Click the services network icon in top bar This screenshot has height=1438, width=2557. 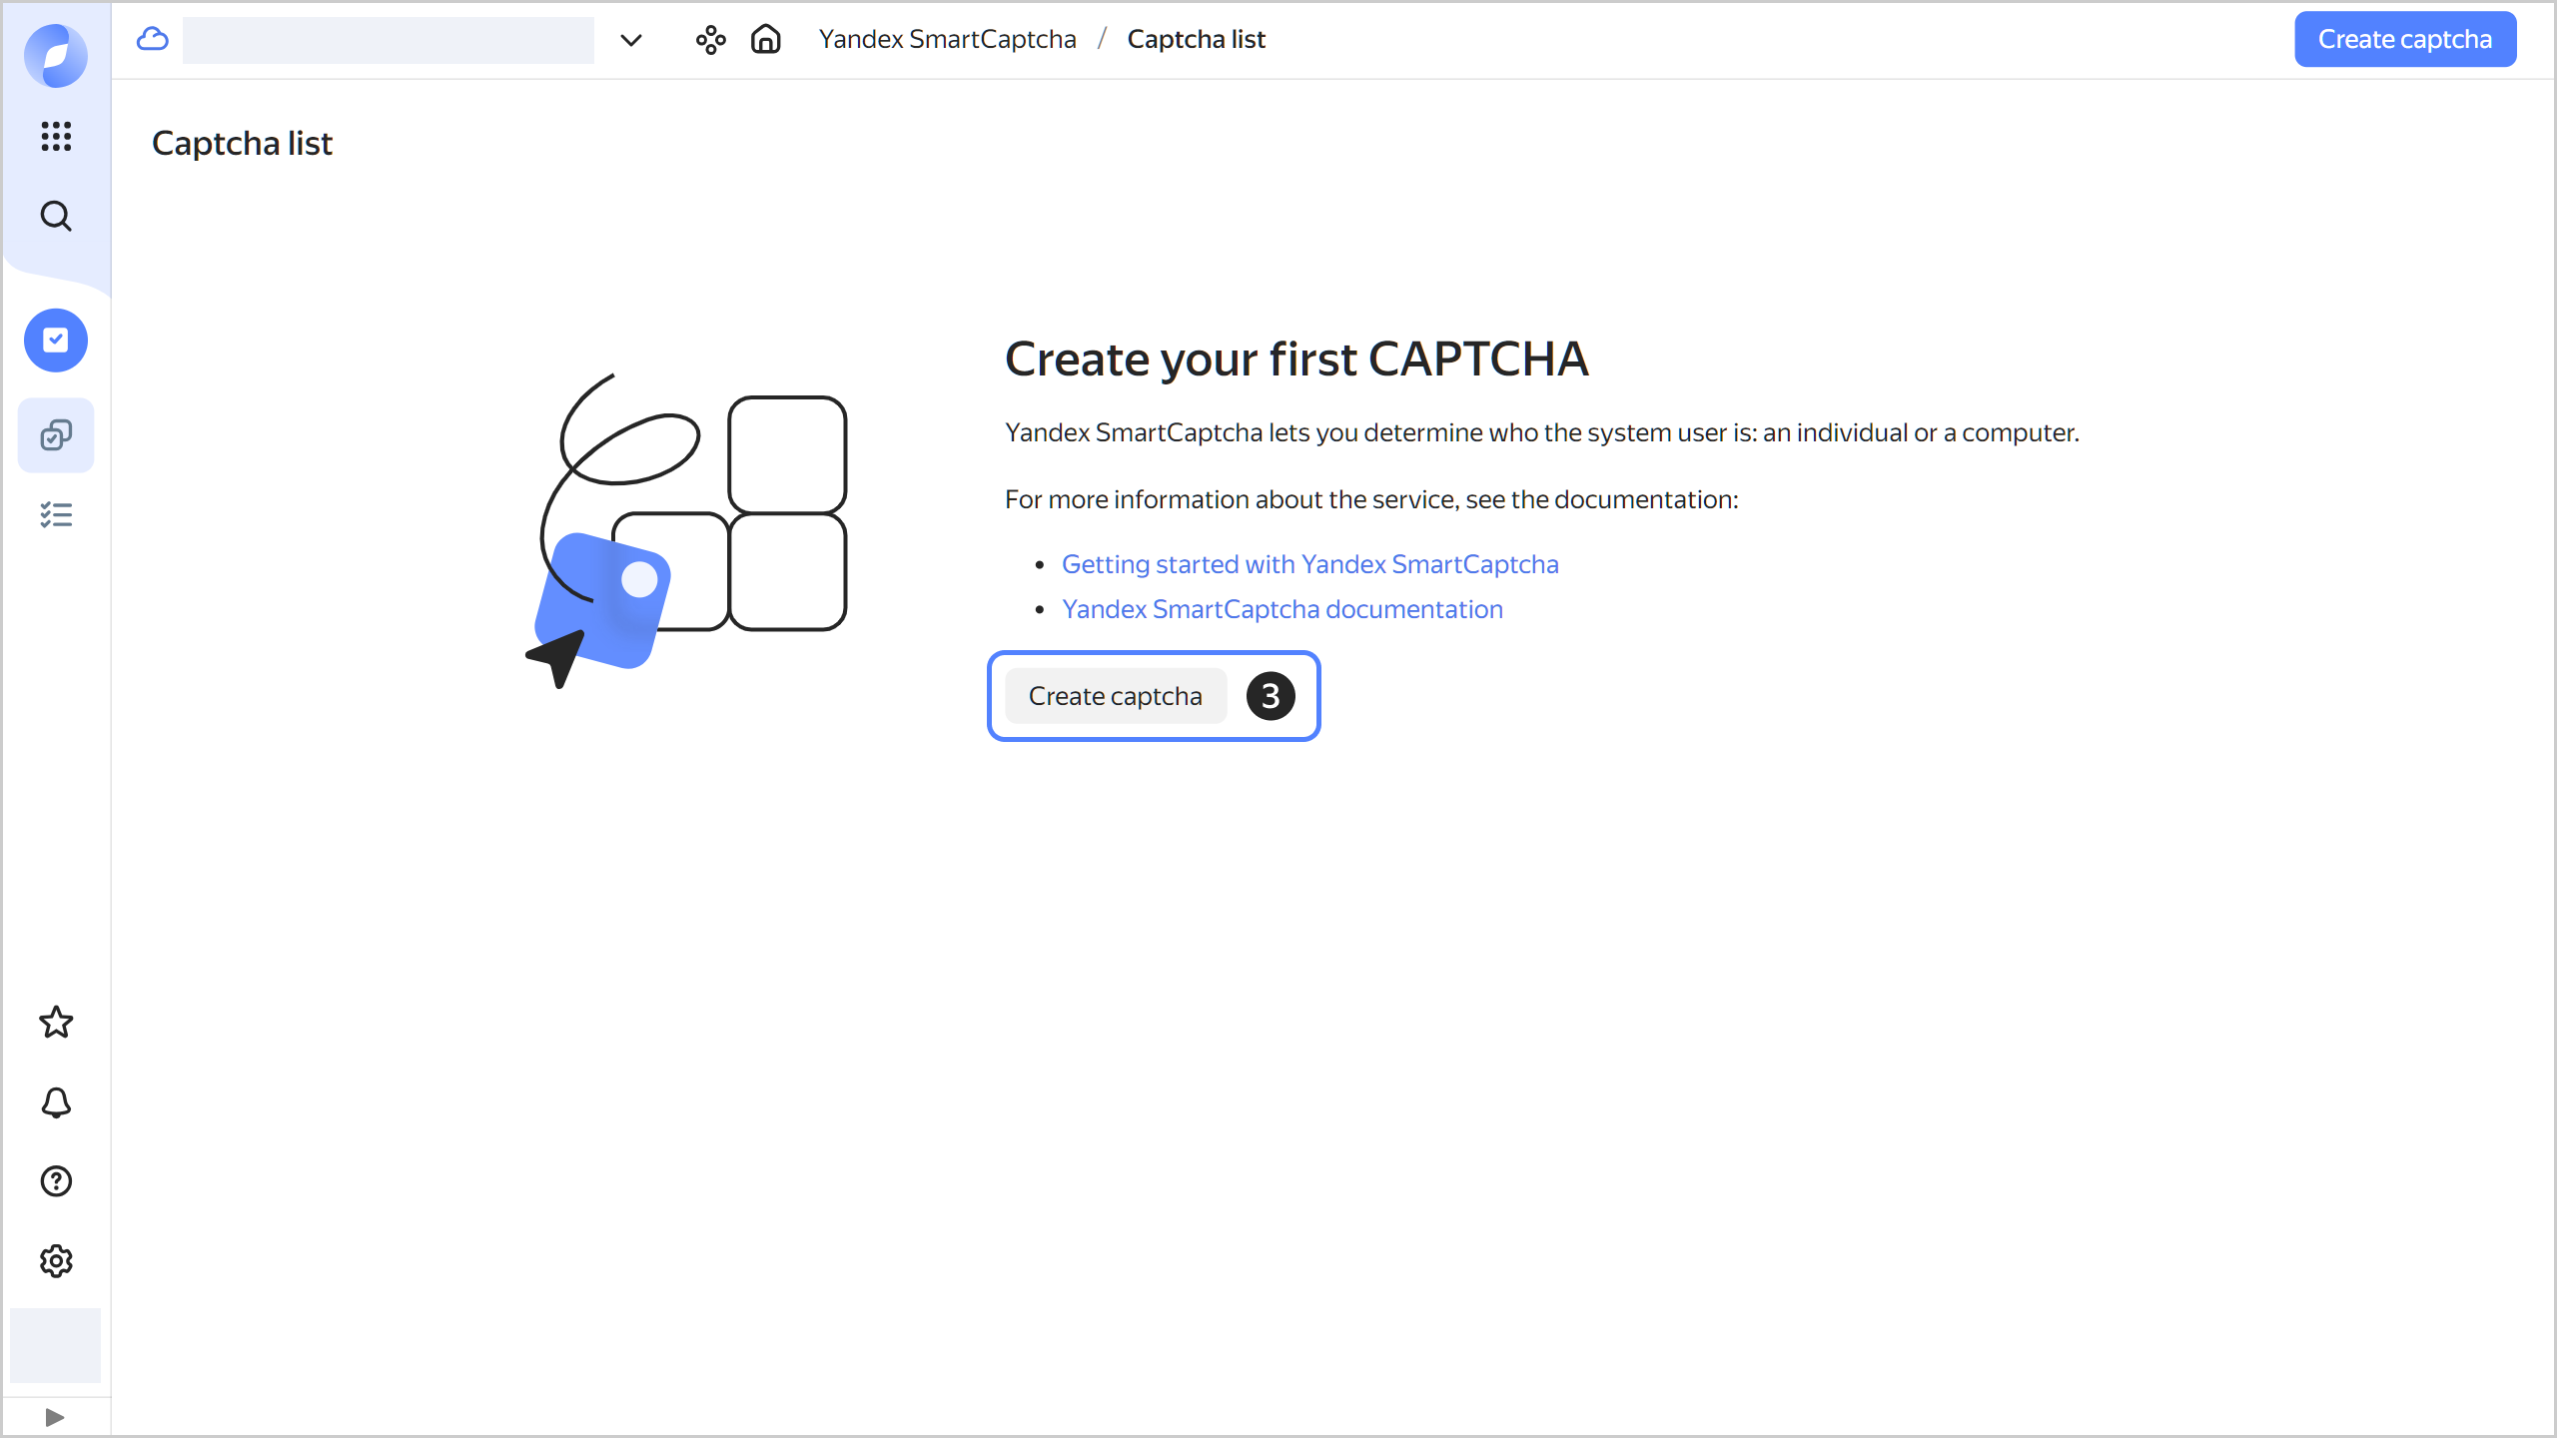click(711, 40)
